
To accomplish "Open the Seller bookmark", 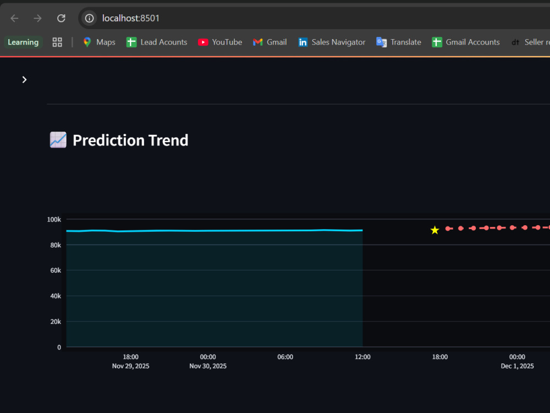I will (x=530, y=42).
